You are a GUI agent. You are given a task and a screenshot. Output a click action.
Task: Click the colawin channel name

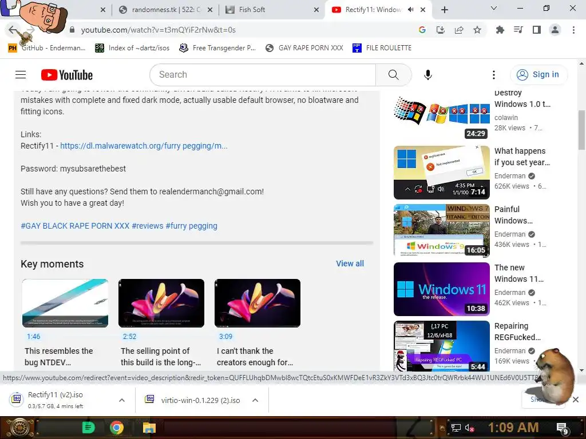(506, 118)
